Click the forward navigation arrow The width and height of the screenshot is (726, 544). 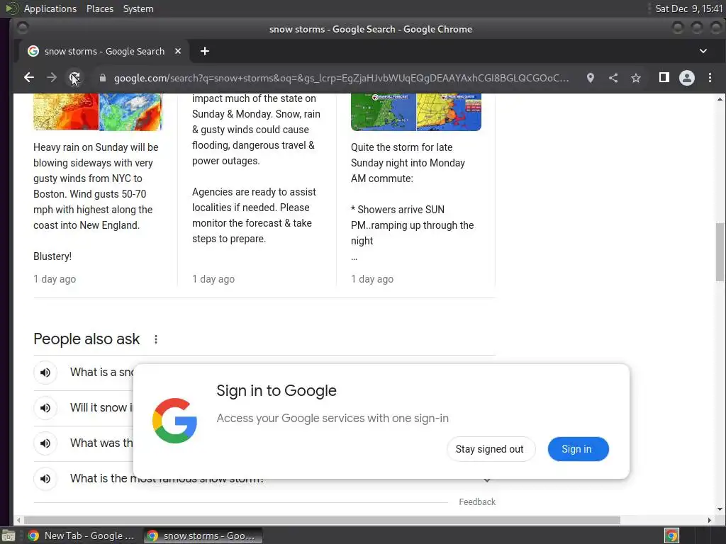click(52, 78)
